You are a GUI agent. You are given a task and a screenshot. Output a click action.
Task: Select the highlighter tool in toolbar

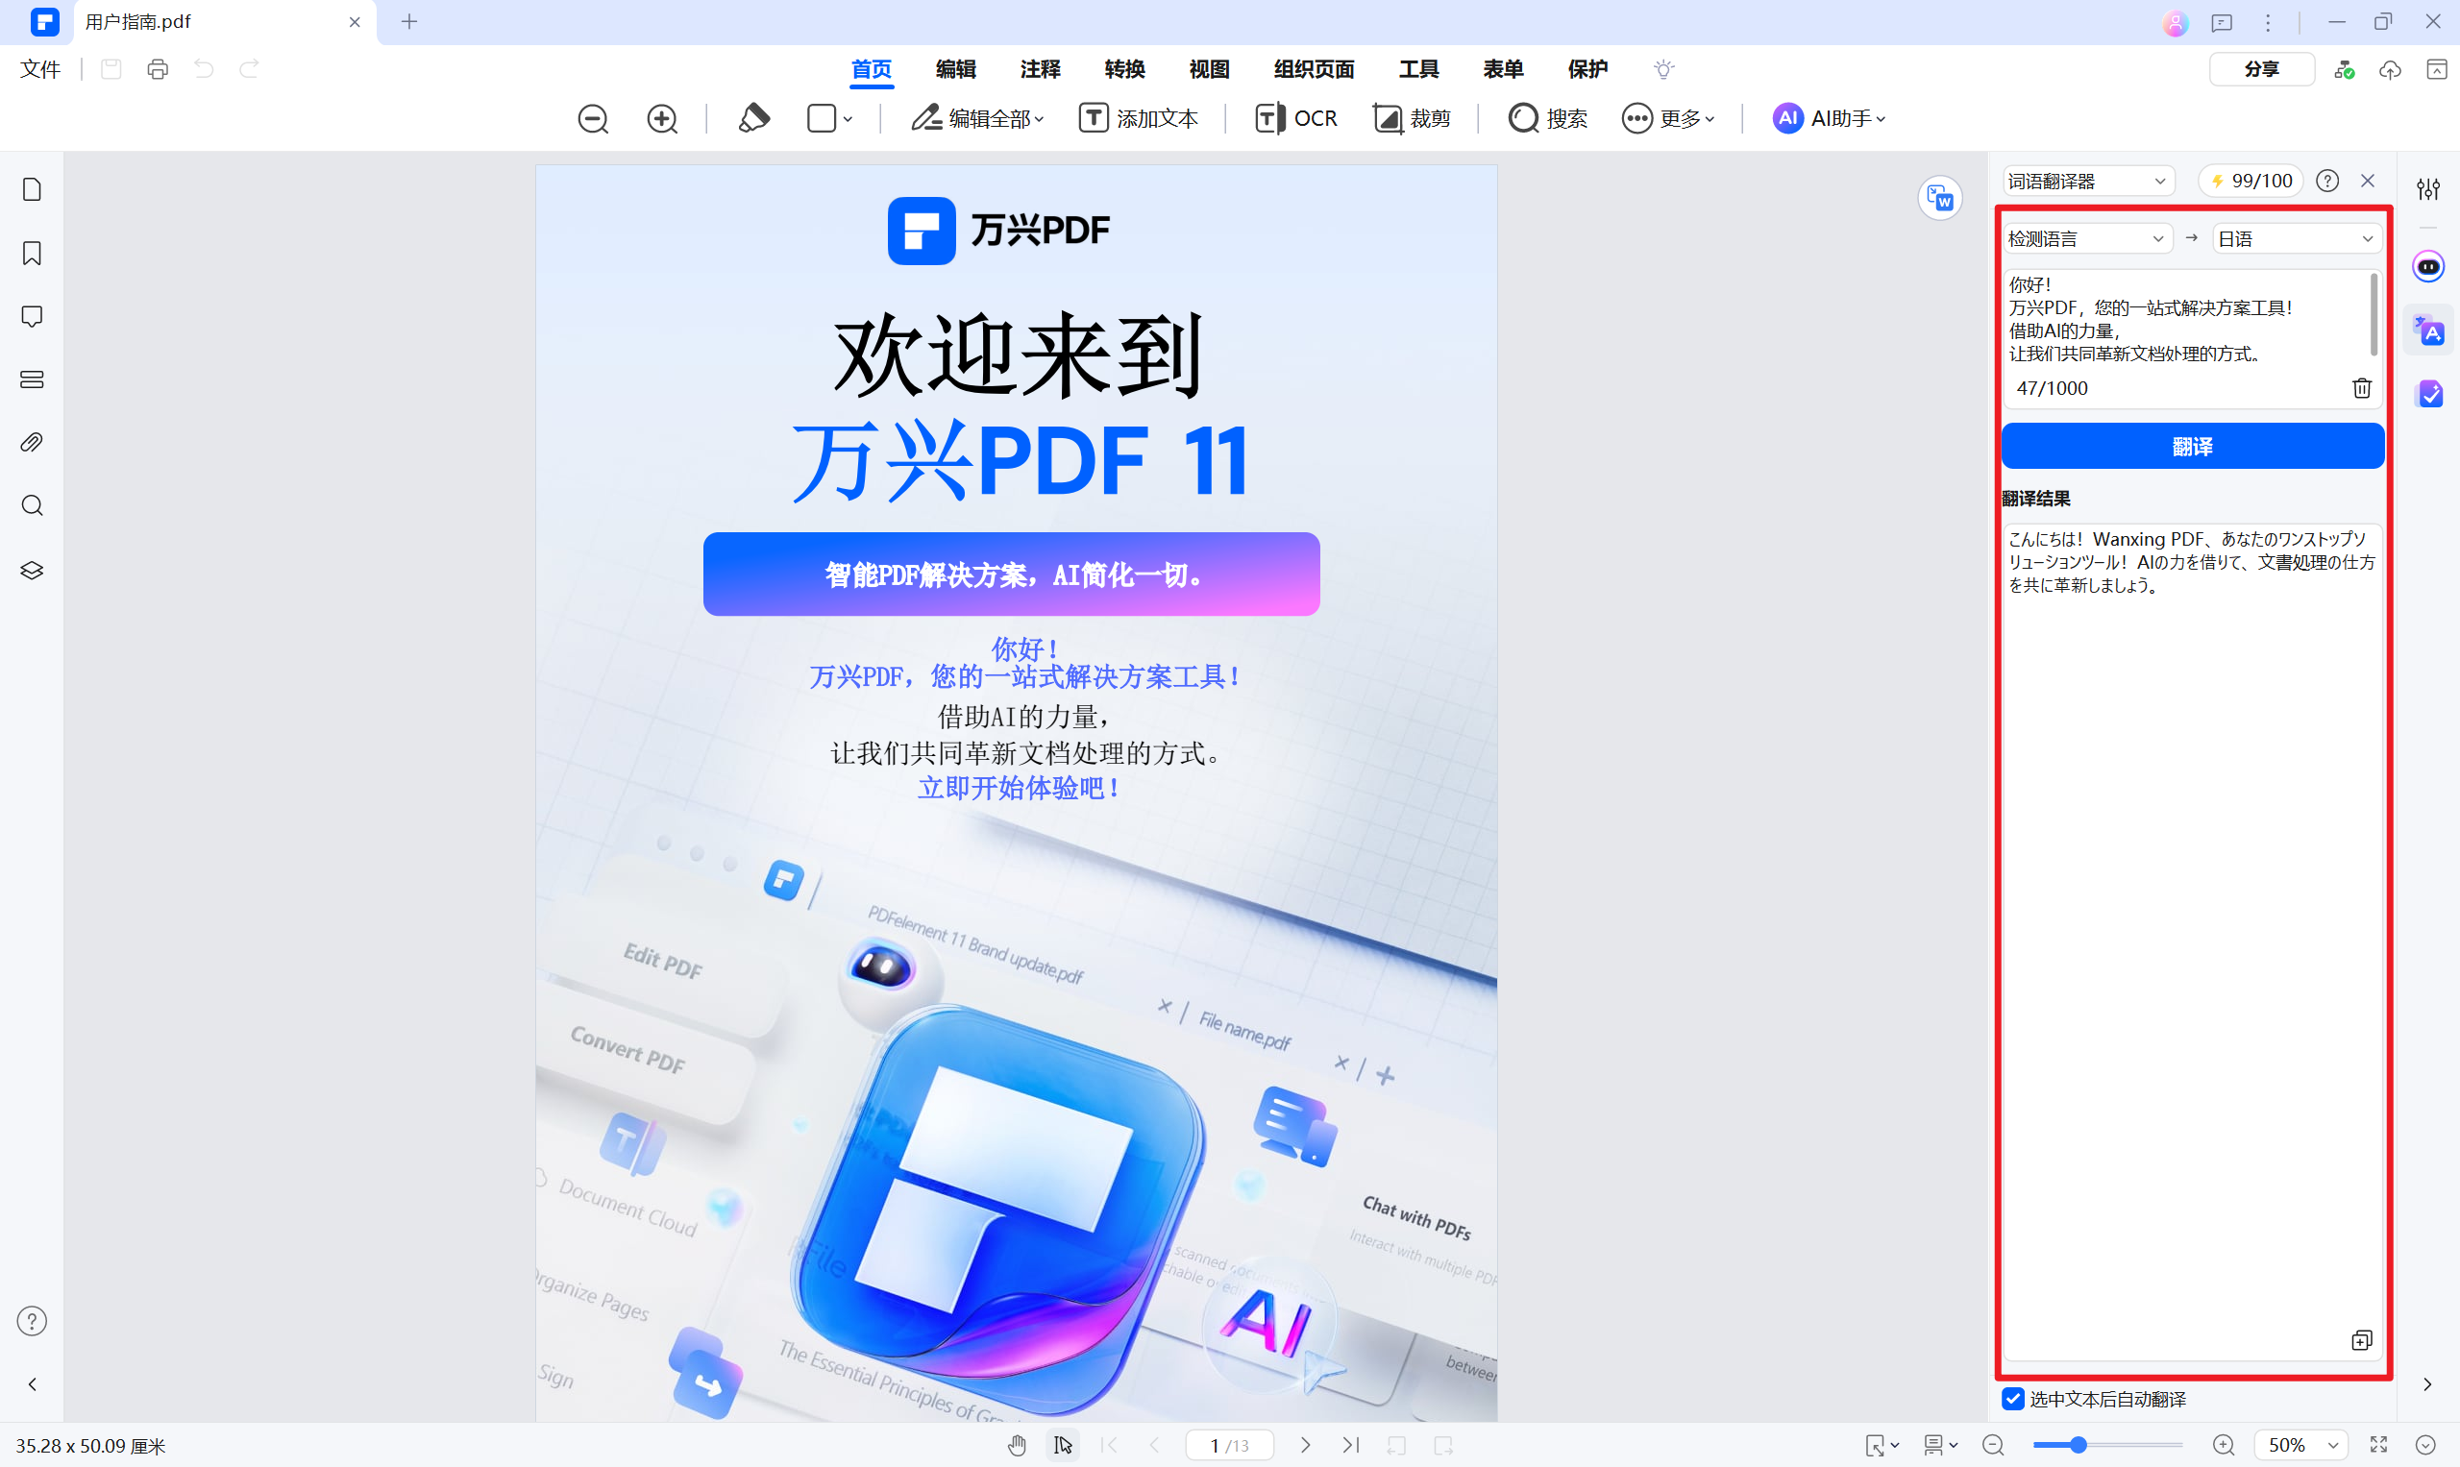753,118
